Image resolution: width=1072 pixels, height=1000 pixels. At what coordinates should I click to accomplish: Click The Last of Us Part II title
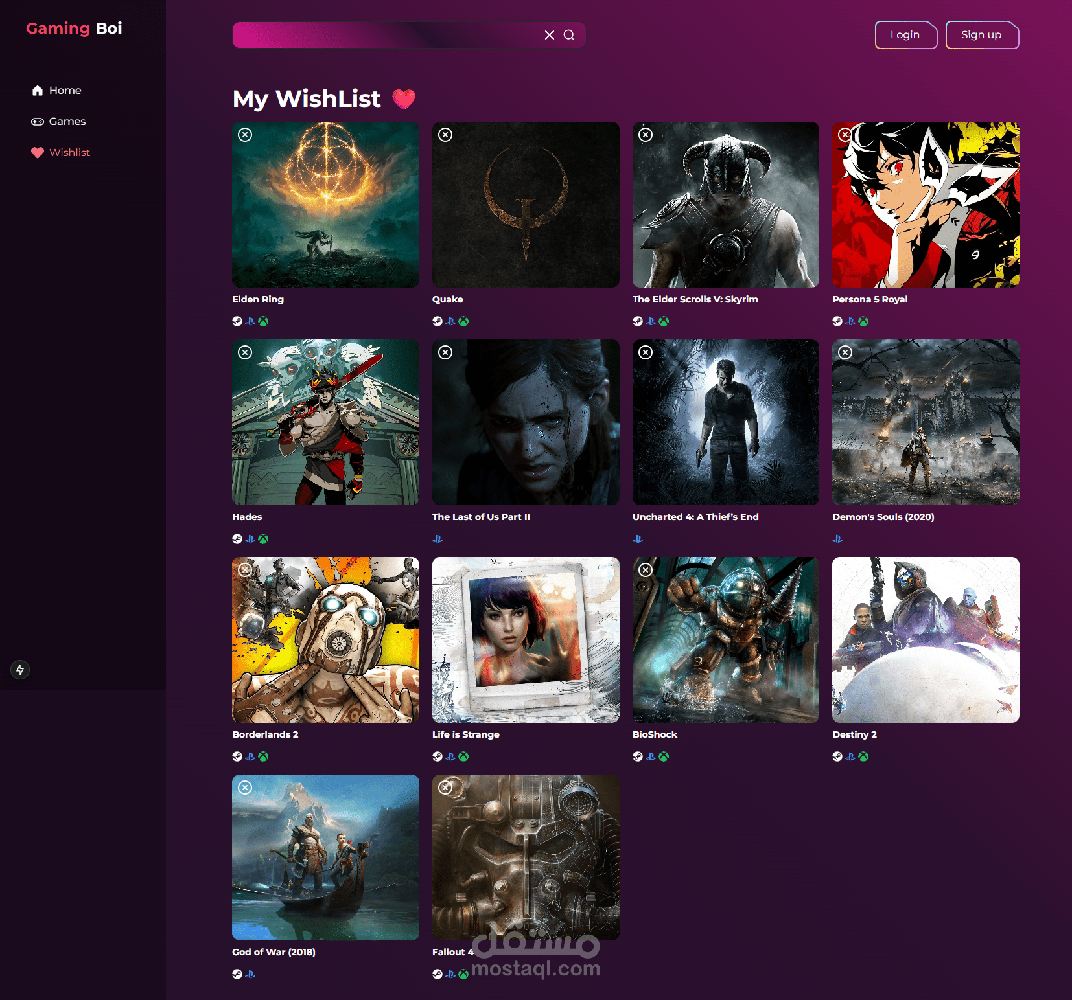481,517
